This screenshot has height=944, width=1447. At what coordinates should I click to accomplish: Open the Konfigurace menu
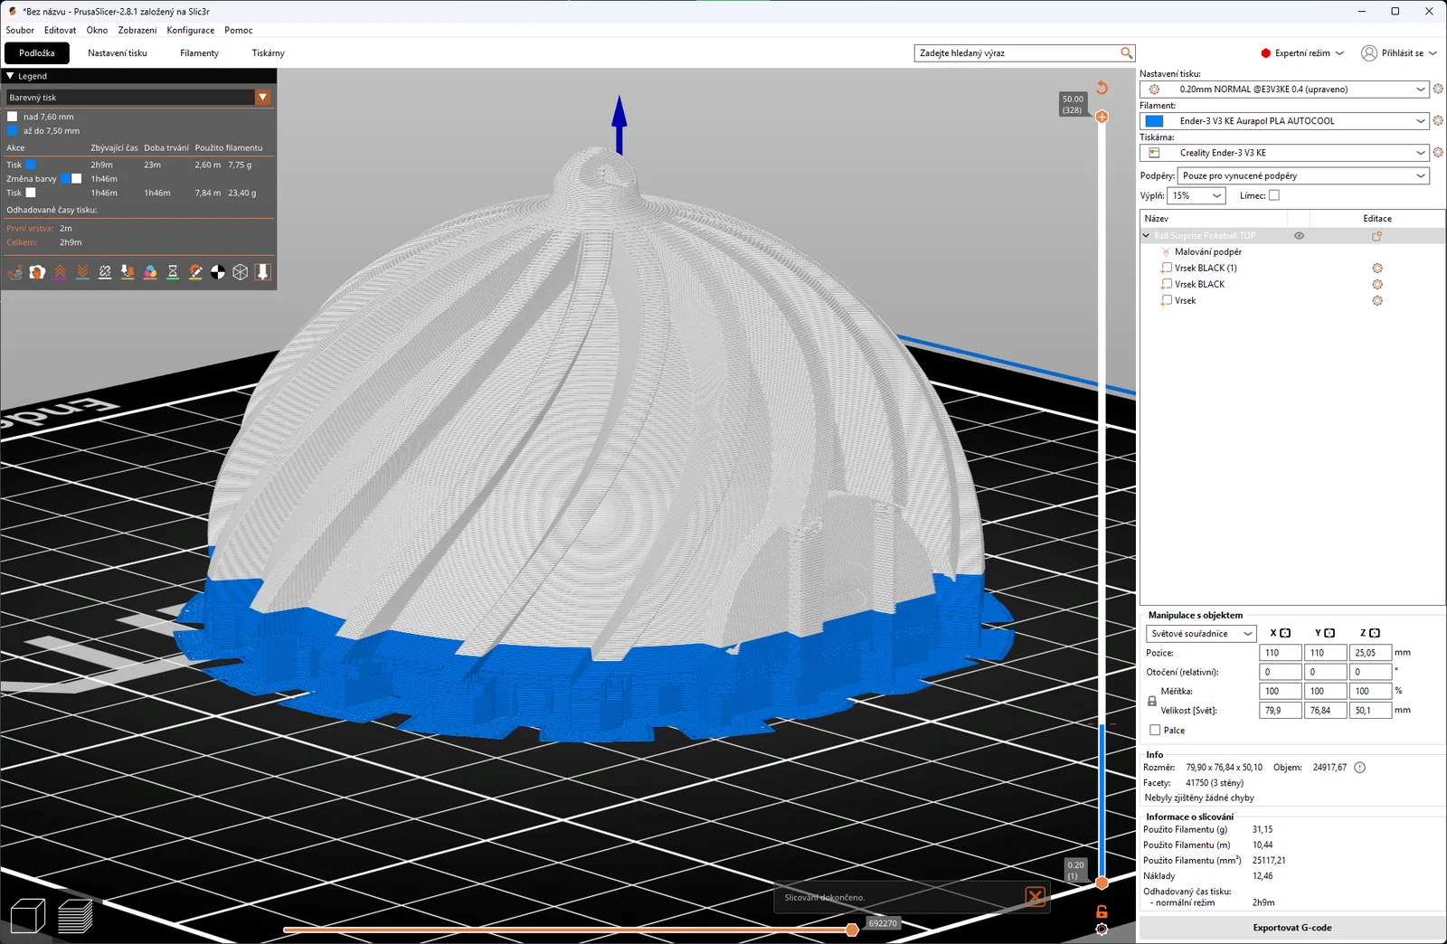(x=191, y=30)
